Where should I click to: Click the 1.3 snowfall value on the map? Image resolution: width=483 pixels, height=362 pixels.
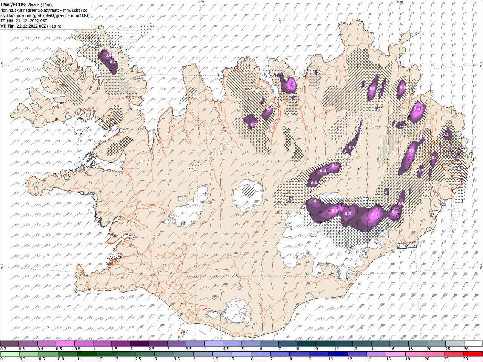tap(292, 85)
